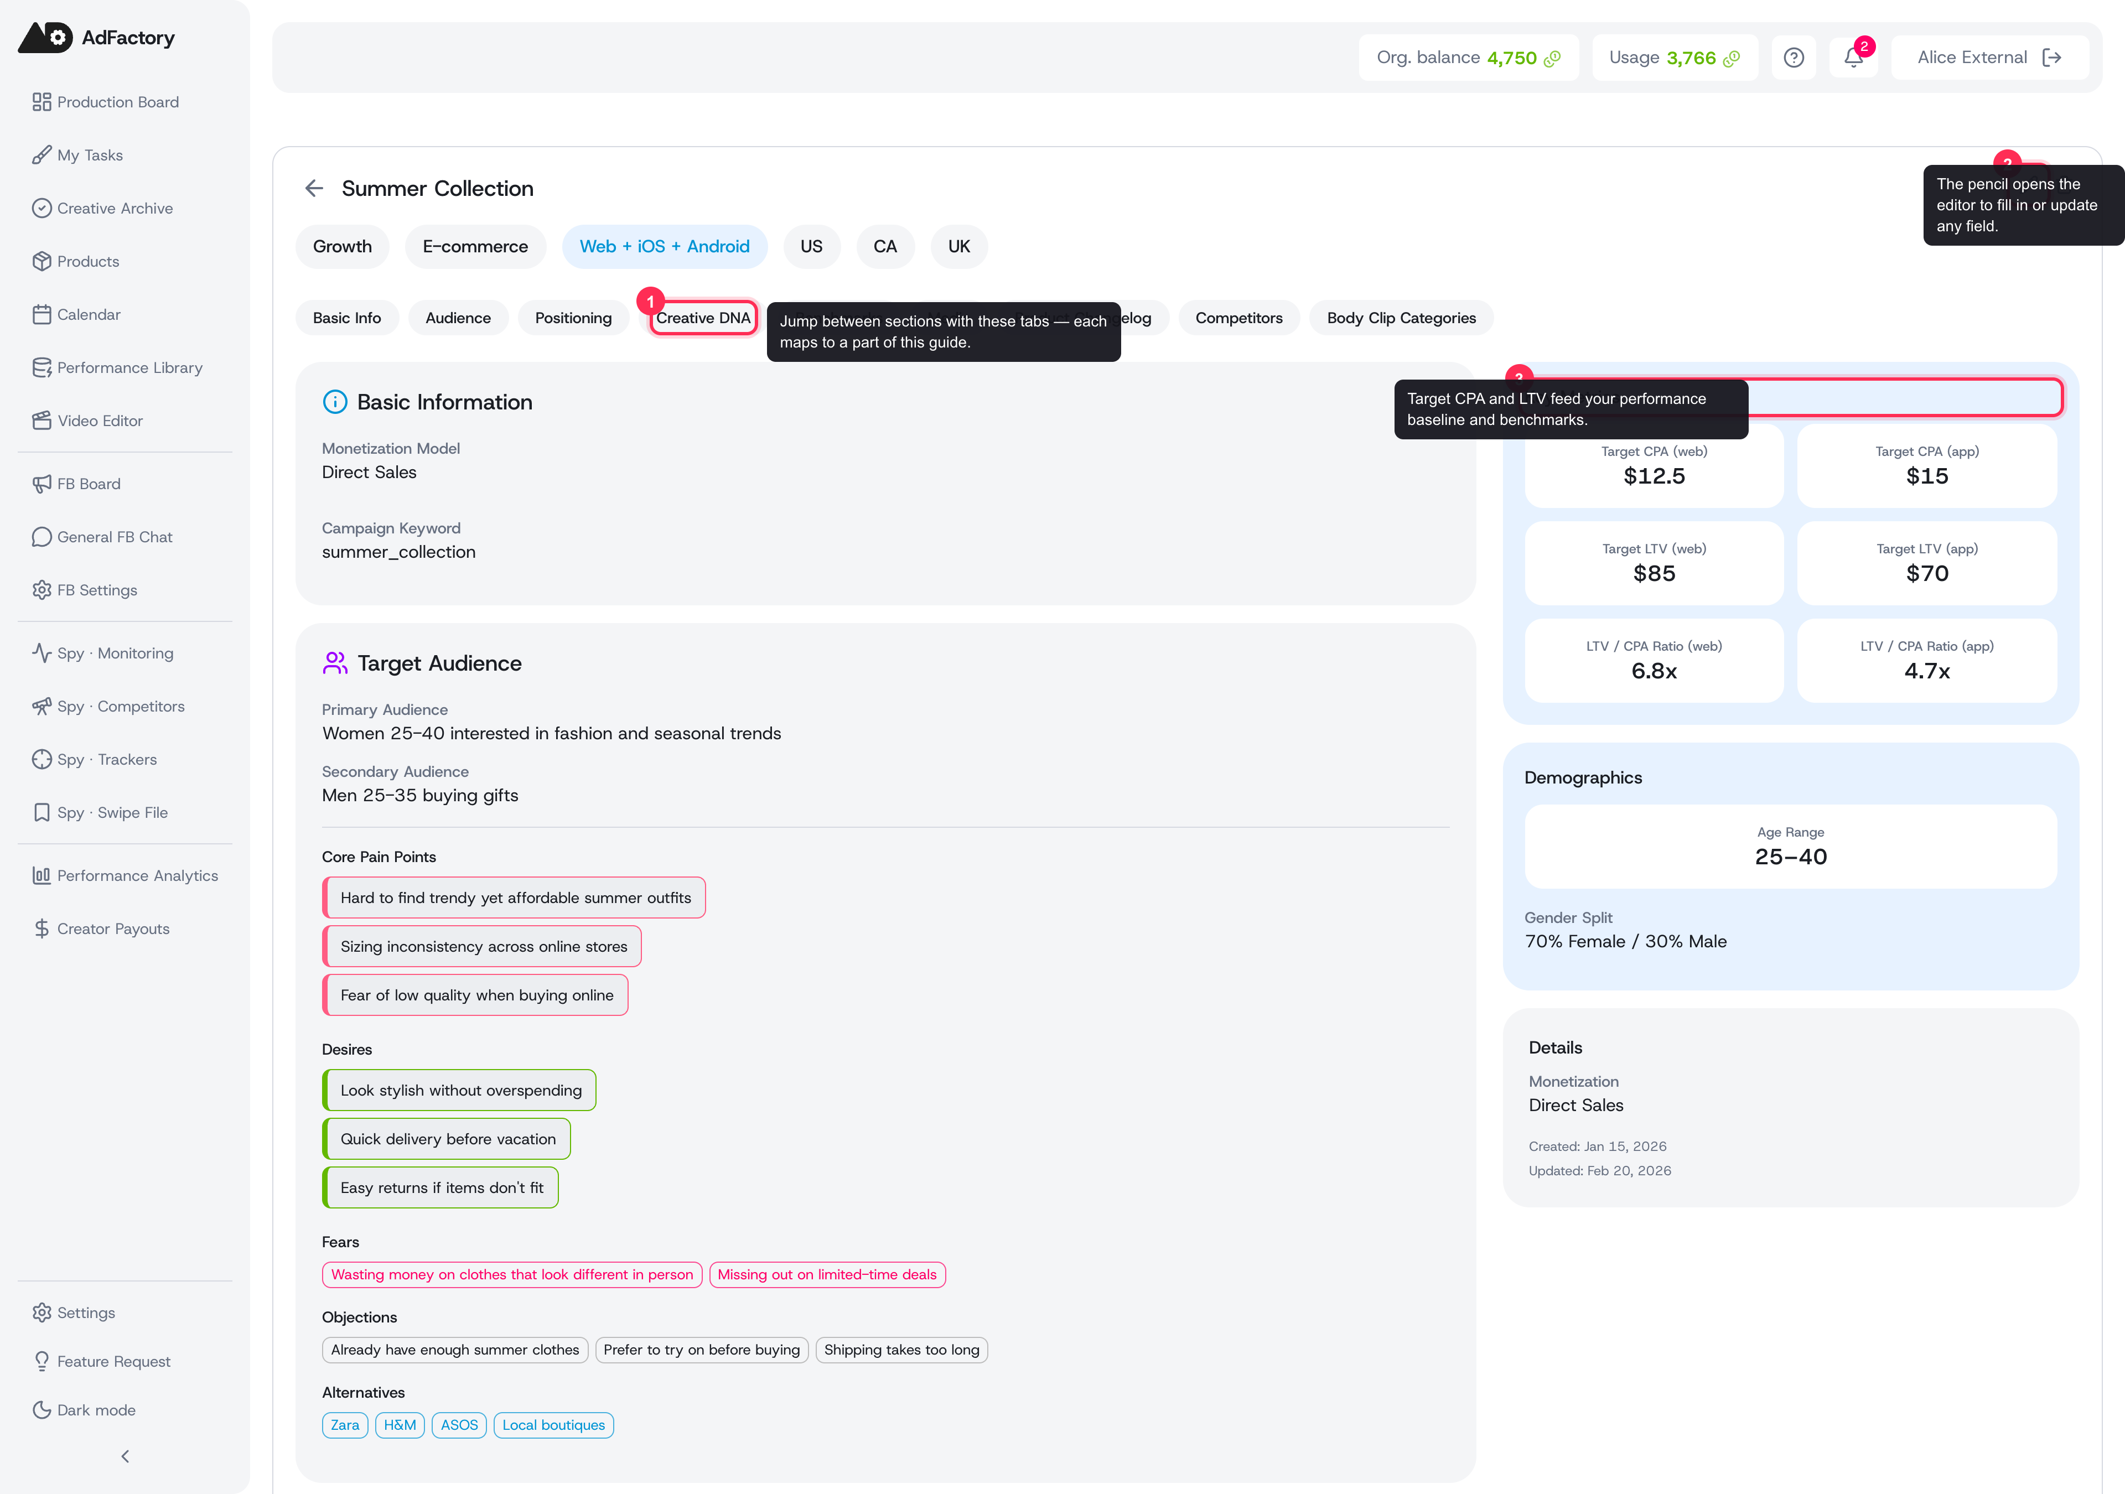
Task: Click the Growth tag
Action: pyautogui.click(x=343, y=246)
